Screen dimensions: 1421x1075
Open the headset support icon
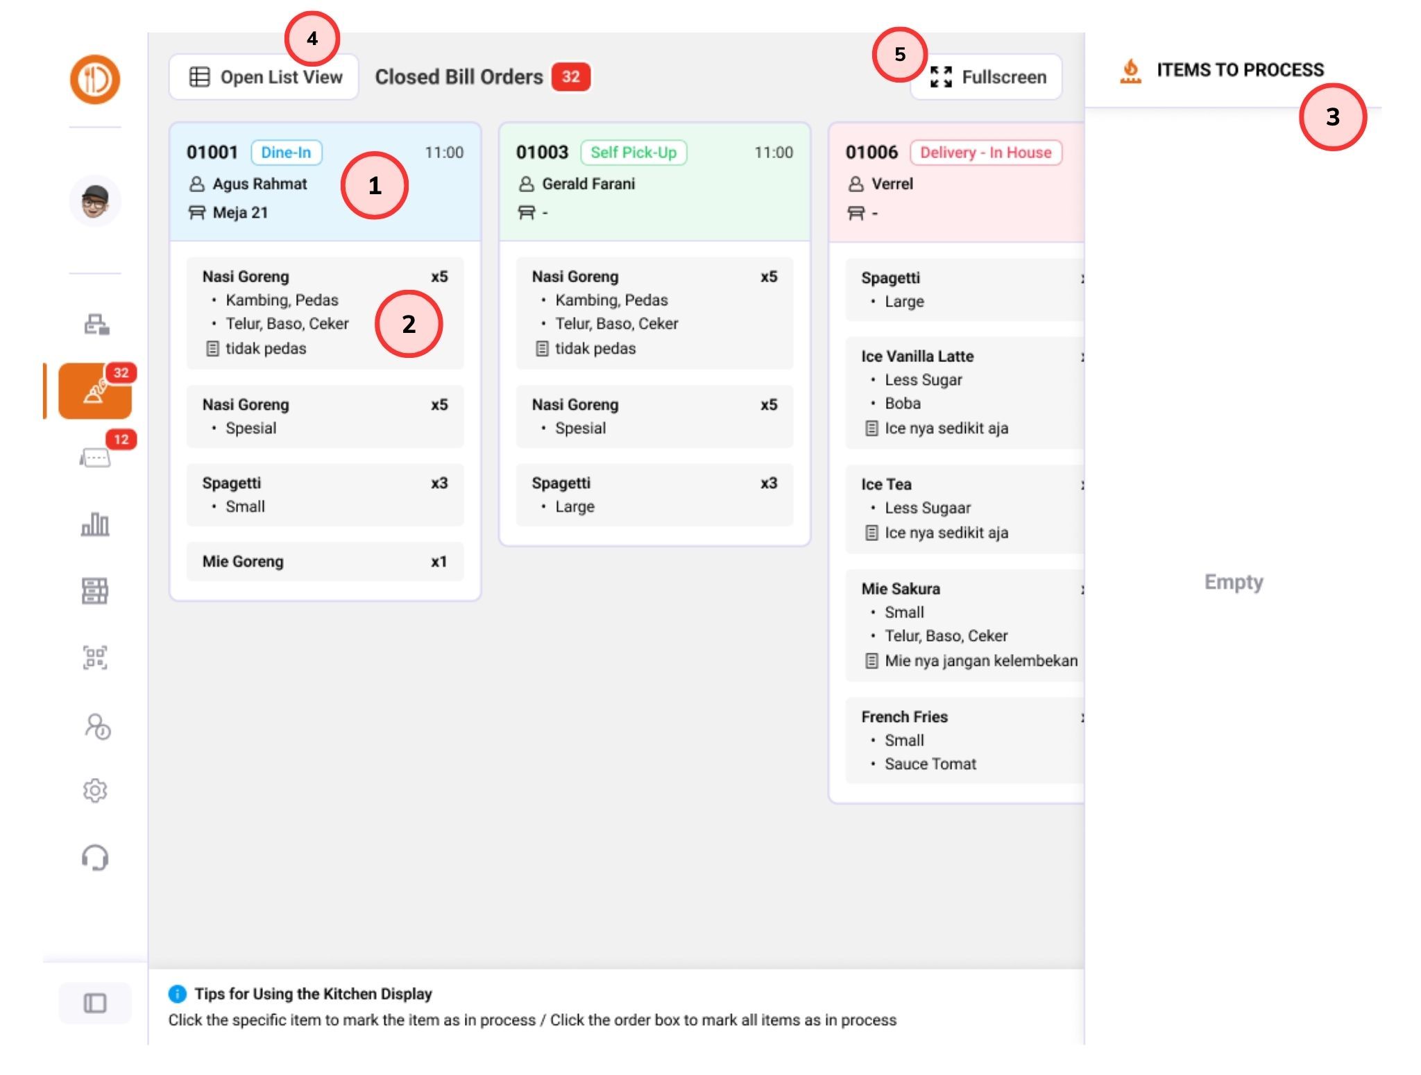coord(95,857)
